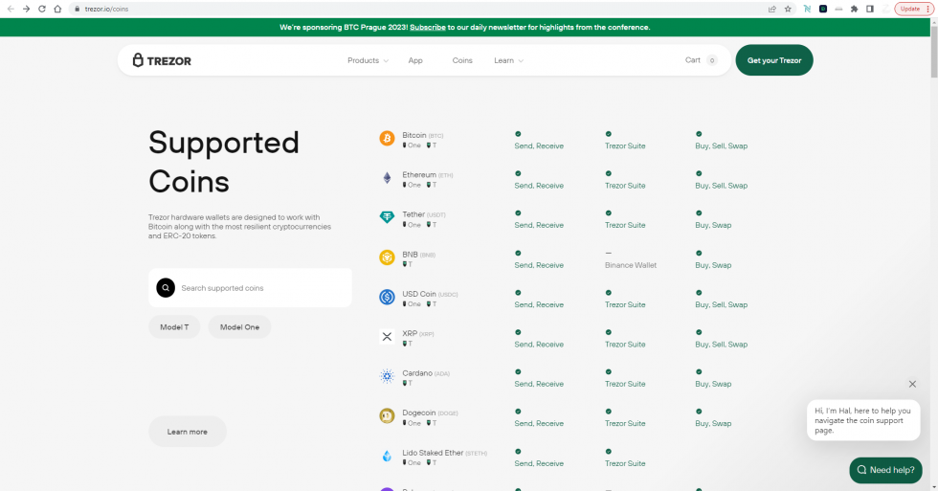
Task: Go back with the browser back arrow
Action: tap(11, 9)
